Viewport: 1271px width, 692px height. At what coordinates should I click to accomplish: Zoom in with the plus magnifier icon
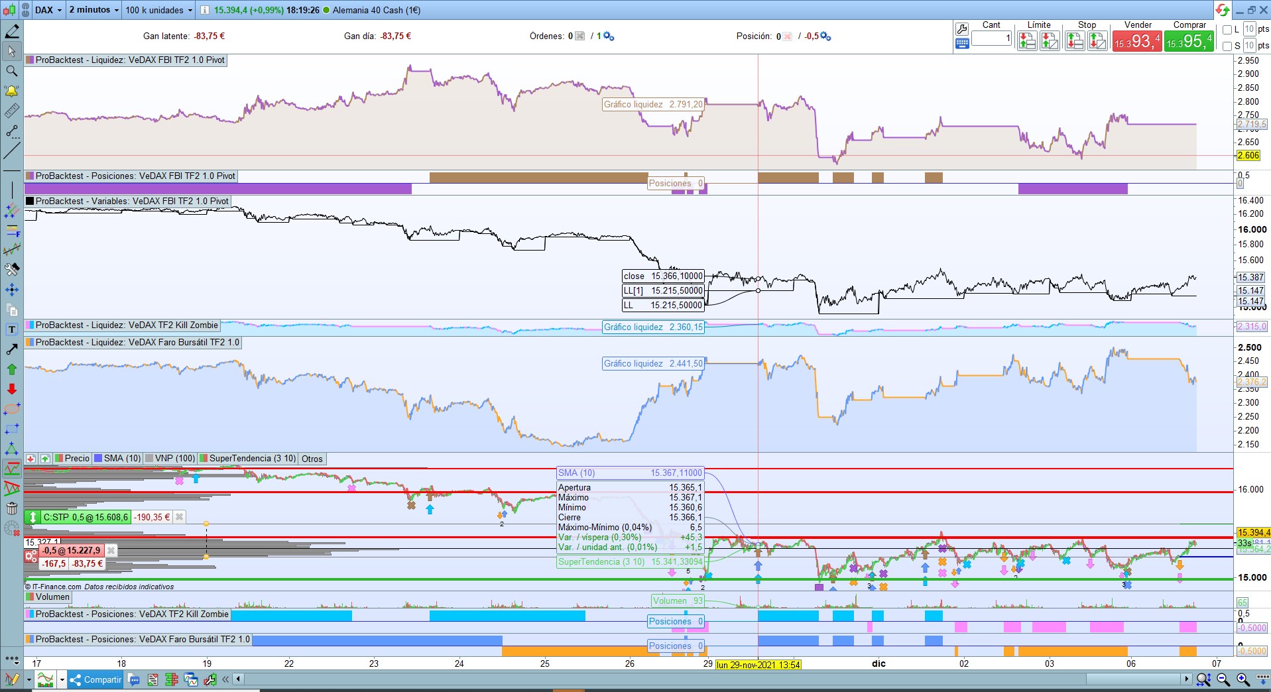tap(1243, 679)
